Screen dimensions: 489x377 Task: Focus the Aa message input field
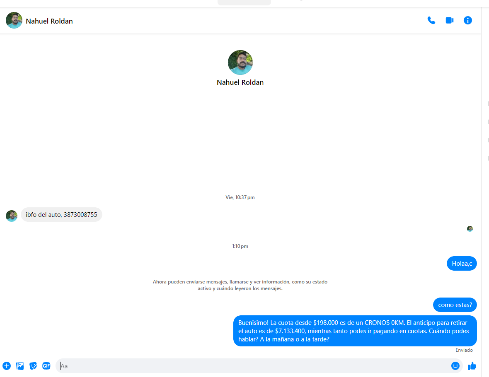coord(253,366)
